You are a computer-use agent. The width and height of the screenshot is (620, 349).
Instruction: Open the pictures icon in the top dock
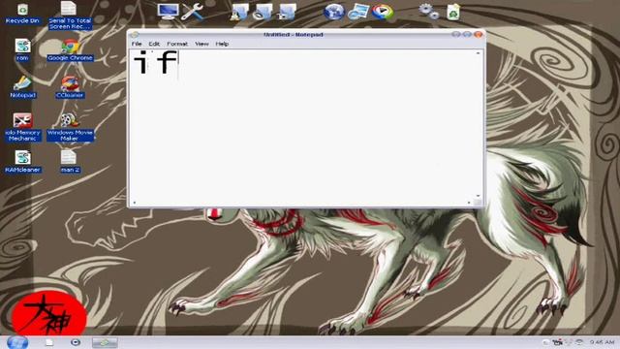358,12
